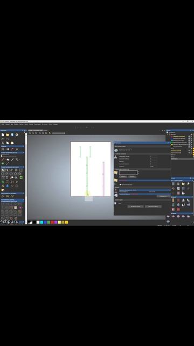Redo the last undone action

click(8, 139)
